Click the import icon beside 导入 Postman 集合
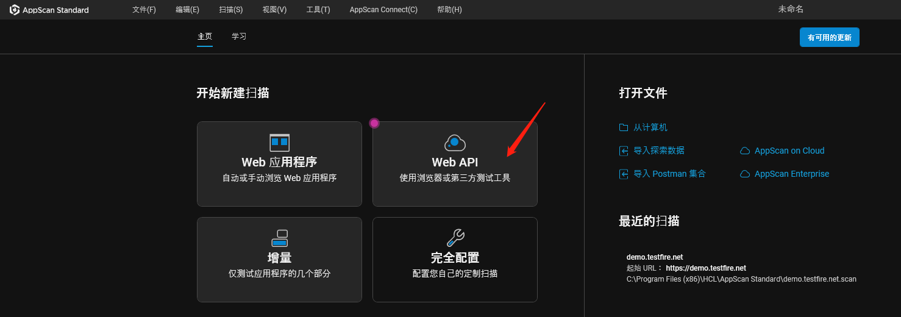Viewport: 901px width, 317px height. click(x=624, y=174)
